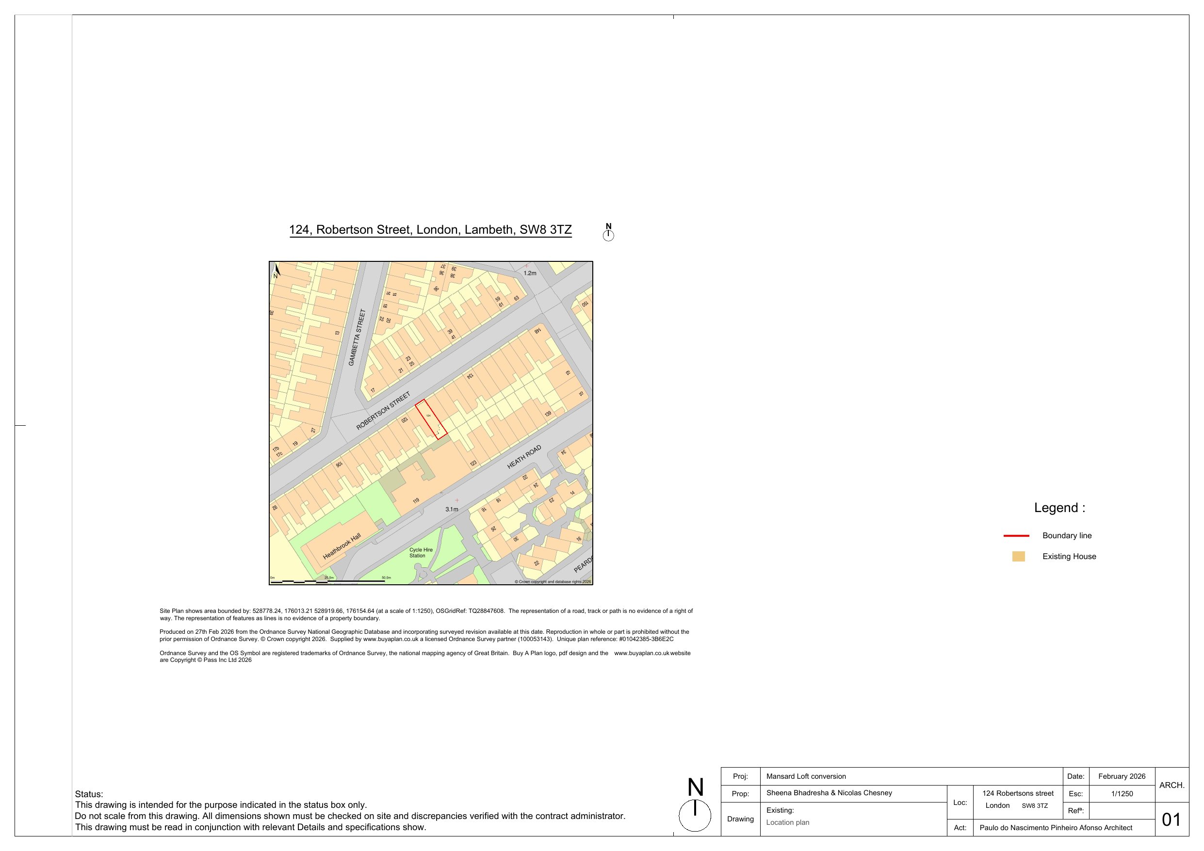Select the red outlined plot 124 on the map

431,418
